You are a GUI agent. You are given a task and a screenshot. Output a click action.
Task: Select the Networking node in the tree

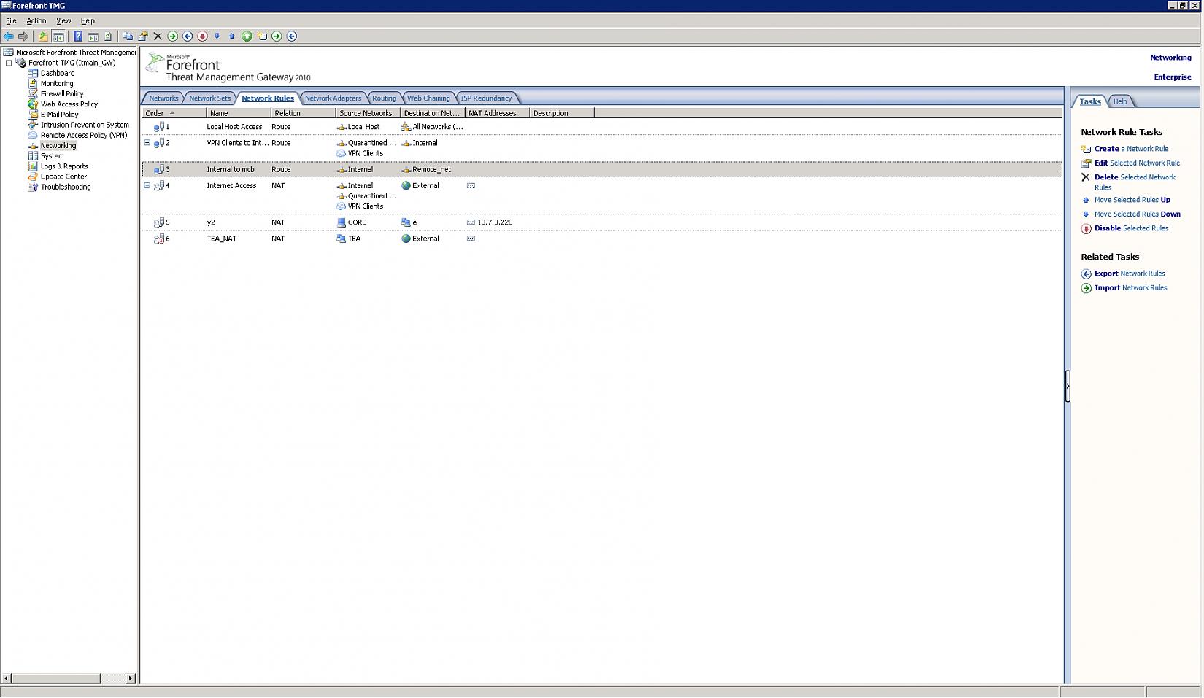pyautogui.click(x=58, y=146)
